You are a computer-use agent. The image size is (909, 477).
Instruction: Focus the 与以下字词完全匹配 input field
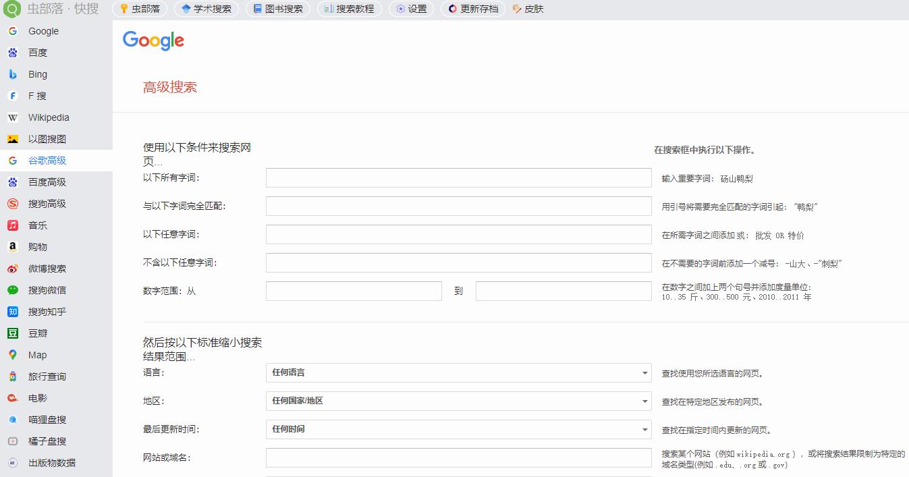point(459,206)
